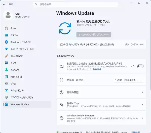Select Windows Update in sidebar
This screenshot has height=133, width=151.
pyautogui.click(x=27, y=104)
